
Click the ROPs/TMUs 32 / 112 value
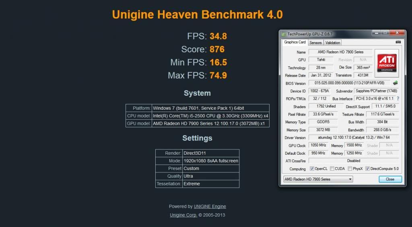(x=319, y=99)
